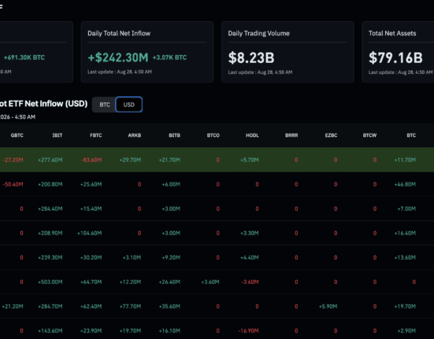434x339 pixels.
Task: Click the GBTC column header
Action: tap(17, 135)
